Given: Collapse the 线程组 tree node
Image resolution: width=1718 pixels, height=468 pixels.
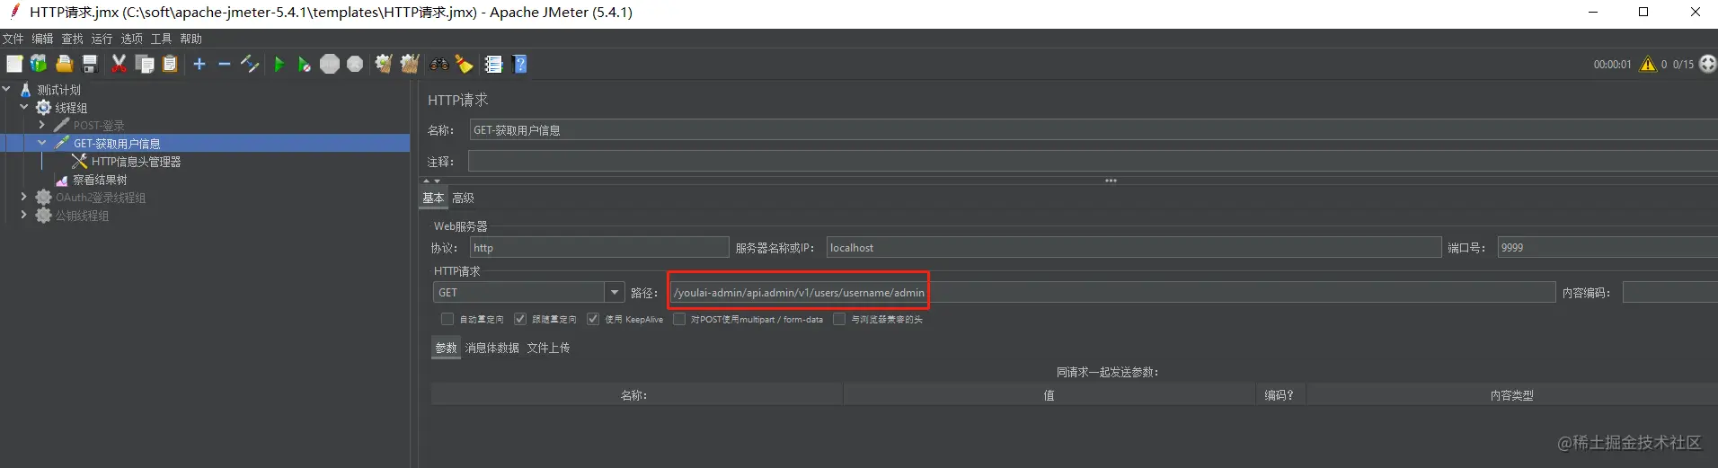Looking at the screenshot, I should (24, 107).
